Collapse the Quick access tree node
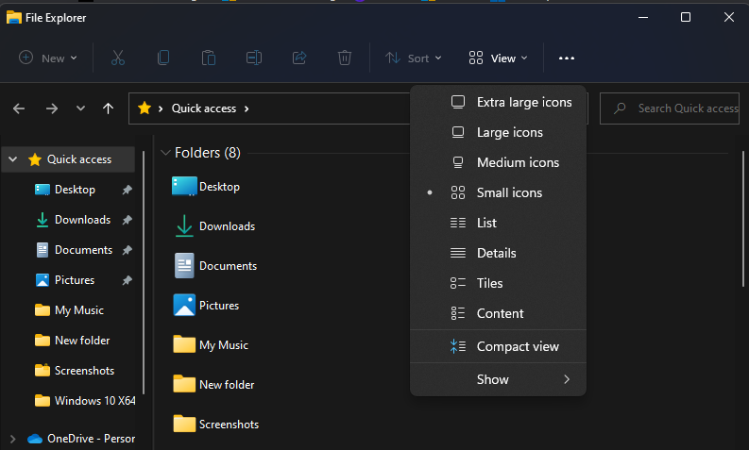This screenshot has width=749, height=450. point(13,158)
